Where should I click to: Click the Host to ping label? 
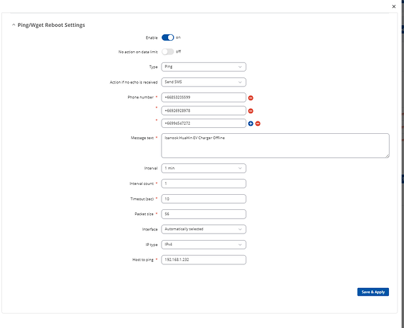pos(143,260)
